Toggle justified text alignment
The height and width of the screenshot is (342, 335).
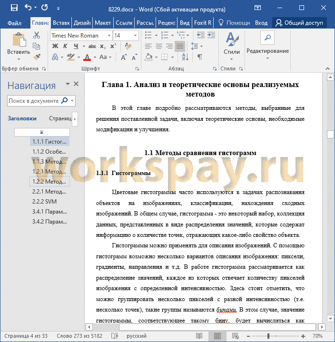point(180,46)
